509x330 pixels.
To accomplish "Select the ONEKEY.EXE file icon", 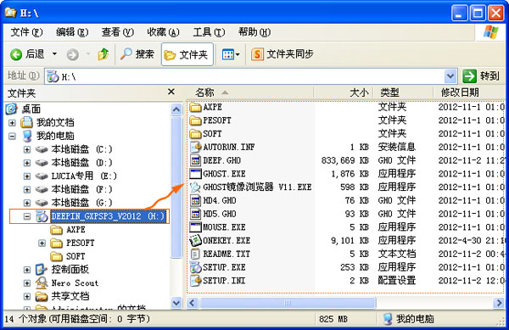I will 195,240.
